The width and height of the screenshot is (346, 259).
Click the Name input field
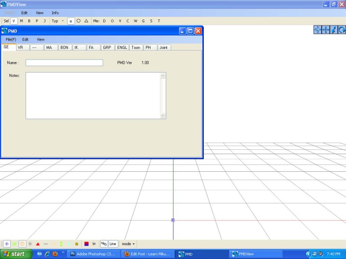[x=64, y=63]
